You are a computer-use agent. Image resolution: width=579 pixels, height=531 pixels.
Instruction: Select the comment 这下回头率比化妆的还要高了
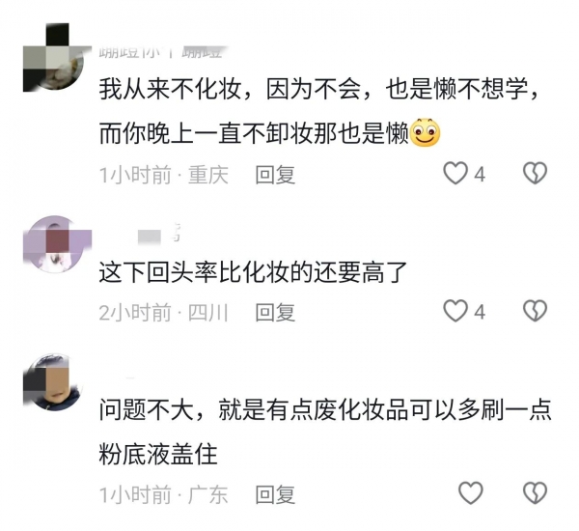[x=253, y=272]
